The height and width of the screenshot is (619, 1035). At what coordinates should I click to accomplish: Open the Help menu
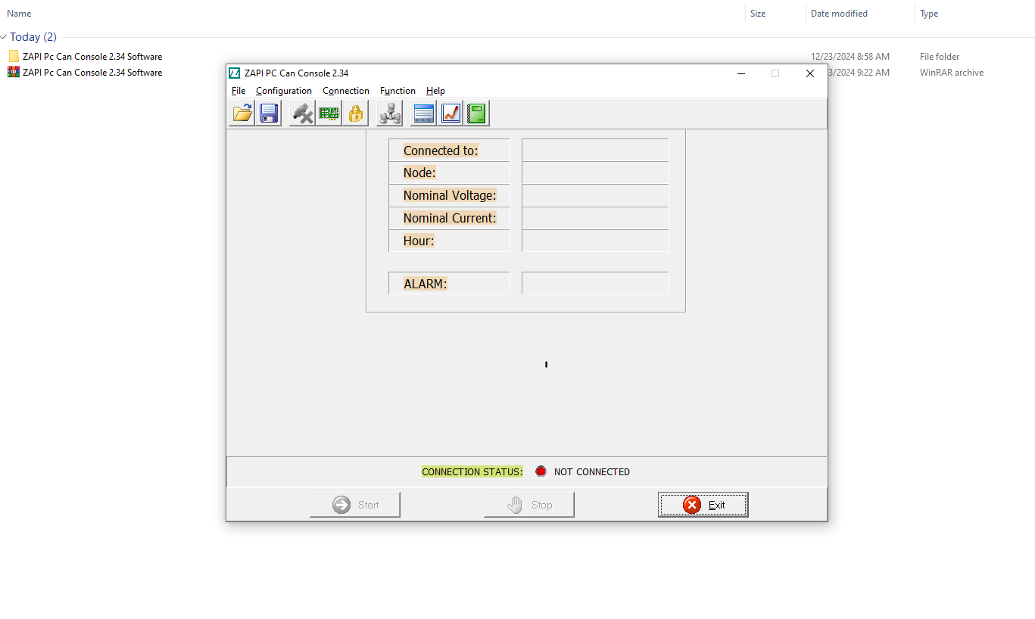[435, 91]
